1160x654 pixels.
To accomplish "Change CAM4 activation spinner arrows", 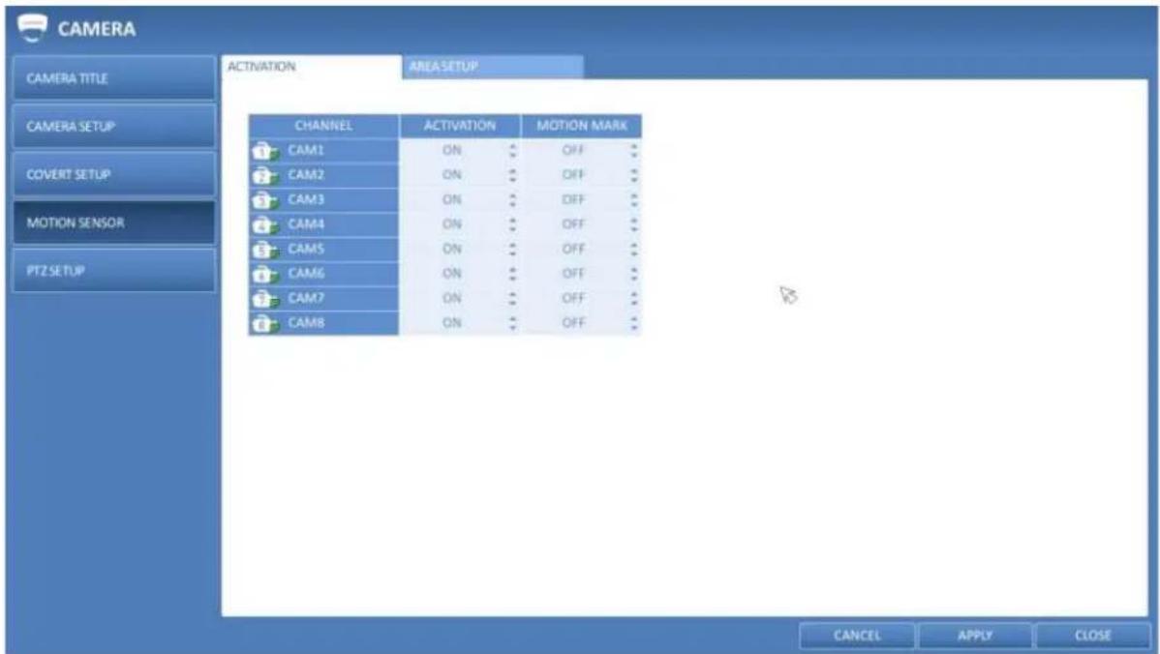I will click(x=512, y=224).
